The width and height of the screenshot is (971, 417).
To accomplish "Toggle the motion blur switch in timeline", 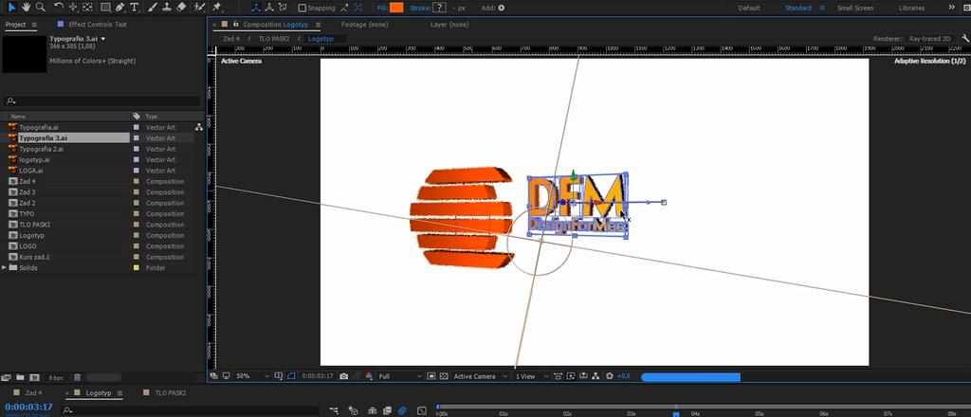I will tap(402, 410).
